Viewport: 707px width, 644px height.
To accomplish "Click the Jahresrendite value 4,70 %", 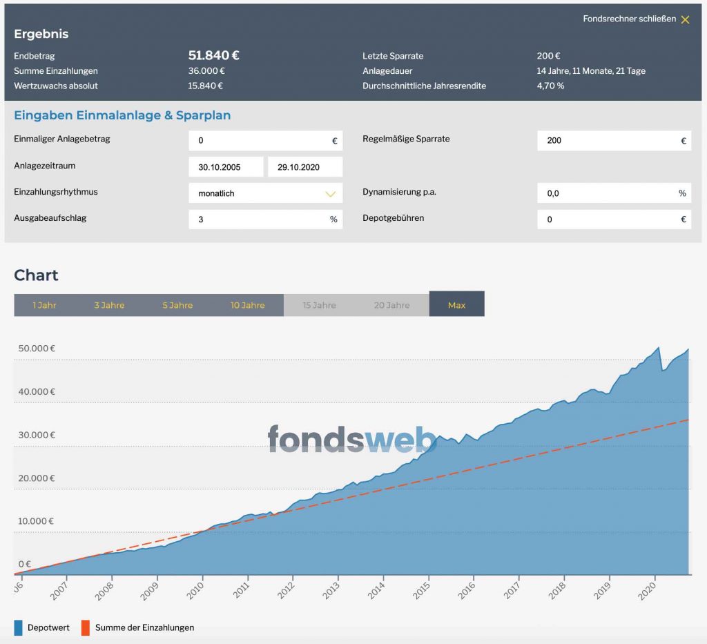I will (550, 86).
